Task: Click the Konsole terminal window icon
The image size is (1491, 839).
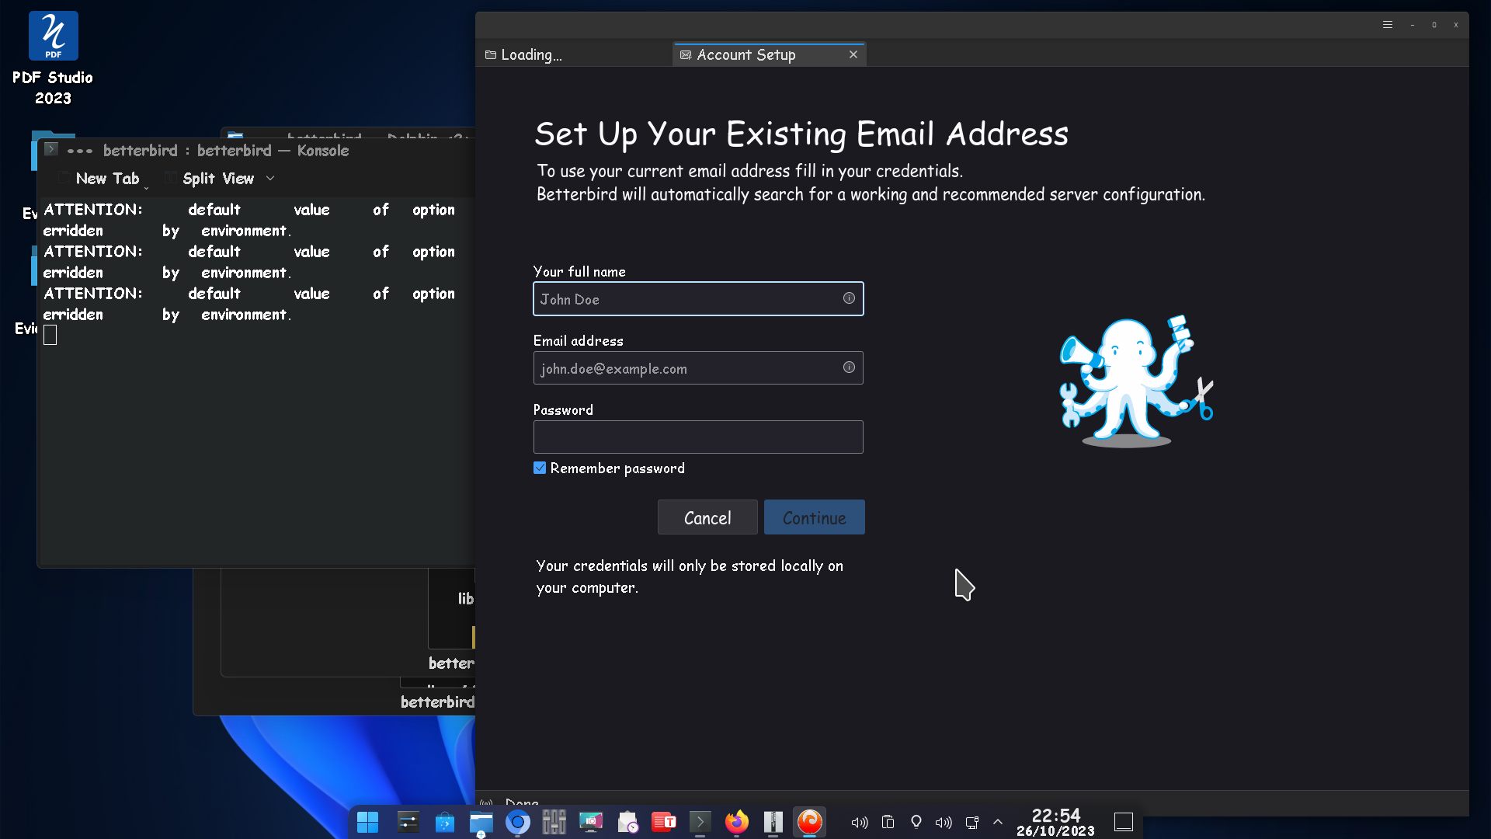Action: click(51, 149)
